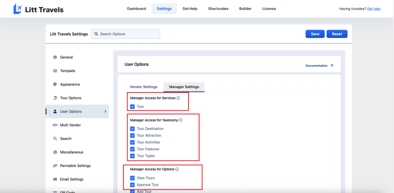Image resolution: width=394 pixels, height=193 pixels.
Task: Click info icon beside Manager Access for Services
Action: [x=178, y=98]
